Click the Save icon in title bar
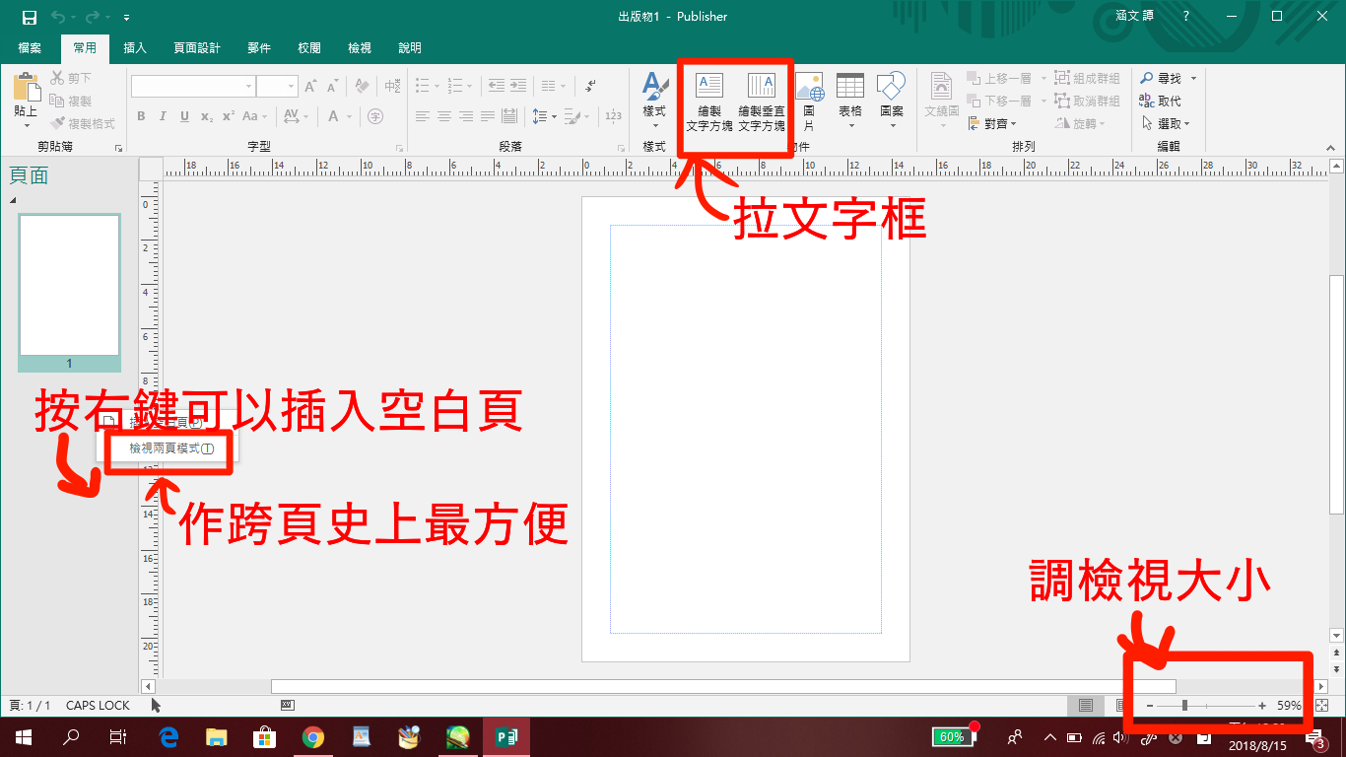Screen dimensions: 1346x757 pos(29,17)
